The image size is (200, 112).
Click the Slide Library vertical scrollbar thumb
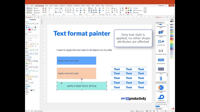[x=167, y=75]
